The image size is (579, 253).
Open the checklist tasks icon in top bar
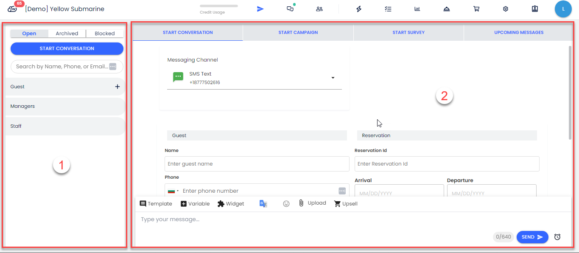[x=388, y=9]
